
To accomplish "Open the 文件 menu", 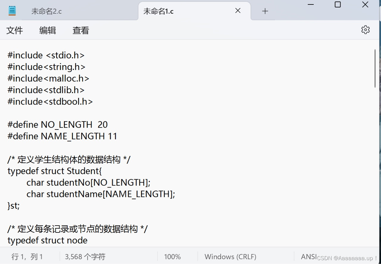I will [15, 30].
